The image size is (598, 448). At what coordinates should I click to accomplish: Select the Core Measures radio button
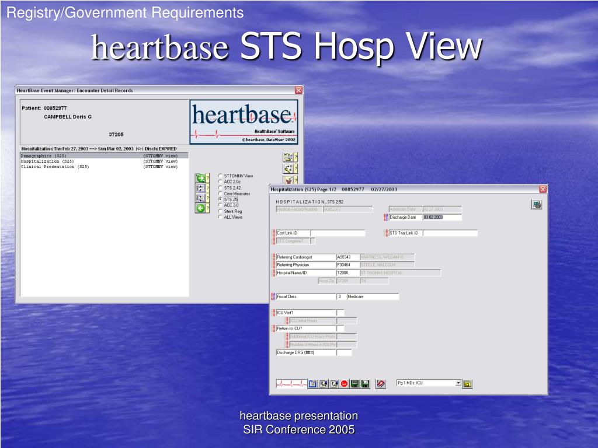tap(220, 194)
